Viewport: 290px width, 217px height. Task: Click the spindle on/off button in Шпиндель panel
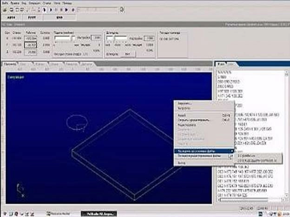pos(128,54)
